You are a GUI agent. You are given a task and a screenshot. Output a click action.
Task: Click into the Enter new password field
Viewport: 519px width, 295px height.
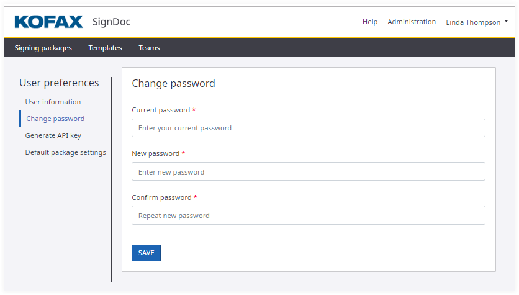point(308,171)
